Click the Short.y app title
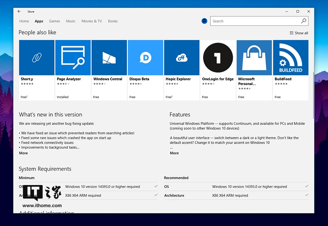This screenshot has width=328, height=226. [27, 79]
